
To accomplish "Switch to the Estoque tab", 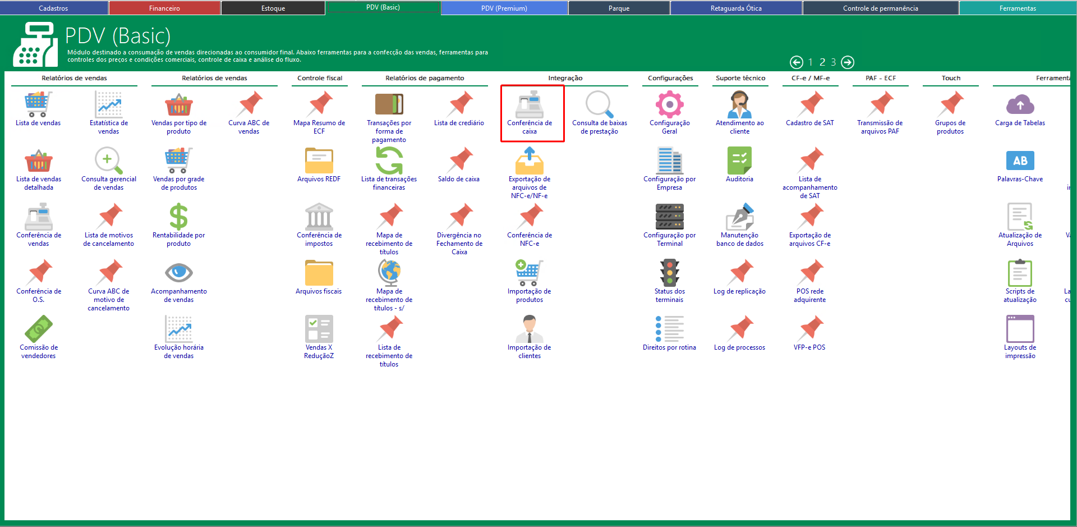I will pyautogui.click(x=273, y=8).
